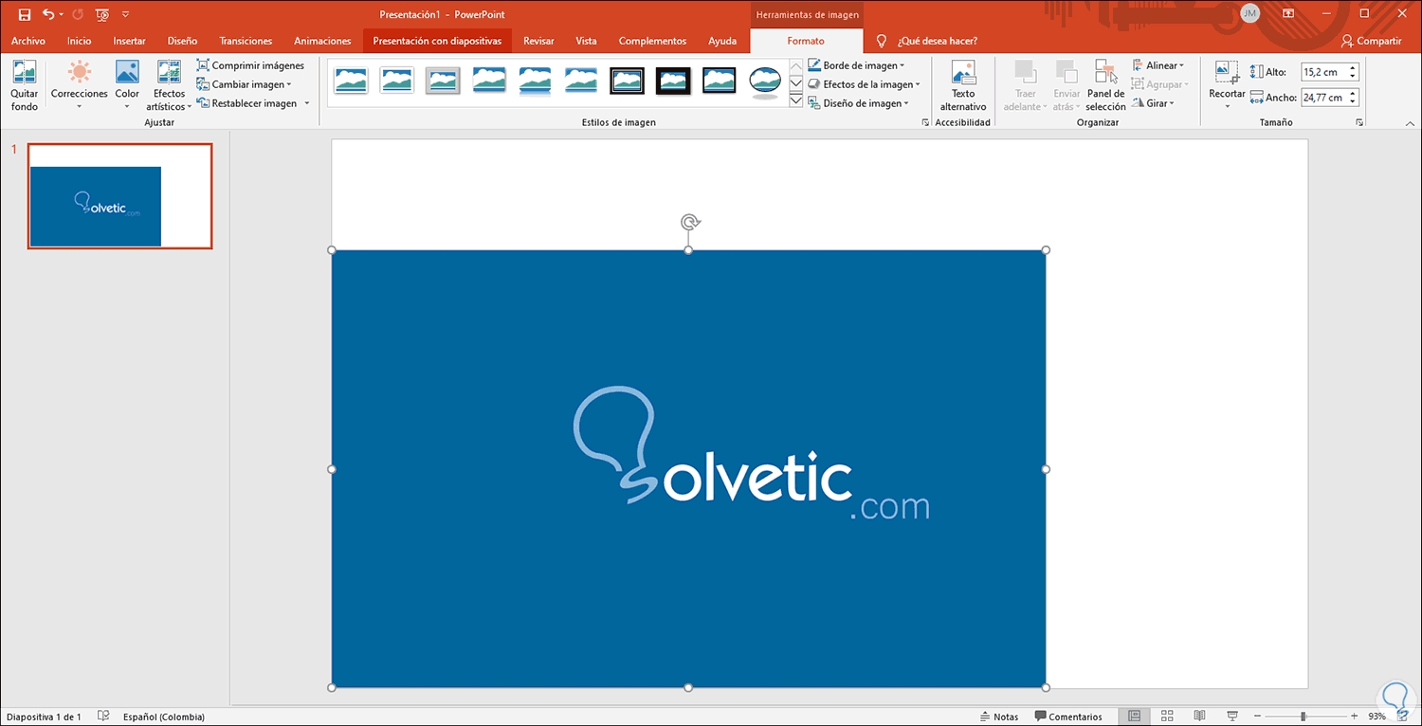Customize the Quick Access Toolbar
Image resolution: width=1422 pixels, height=726 pixels.
126,15
